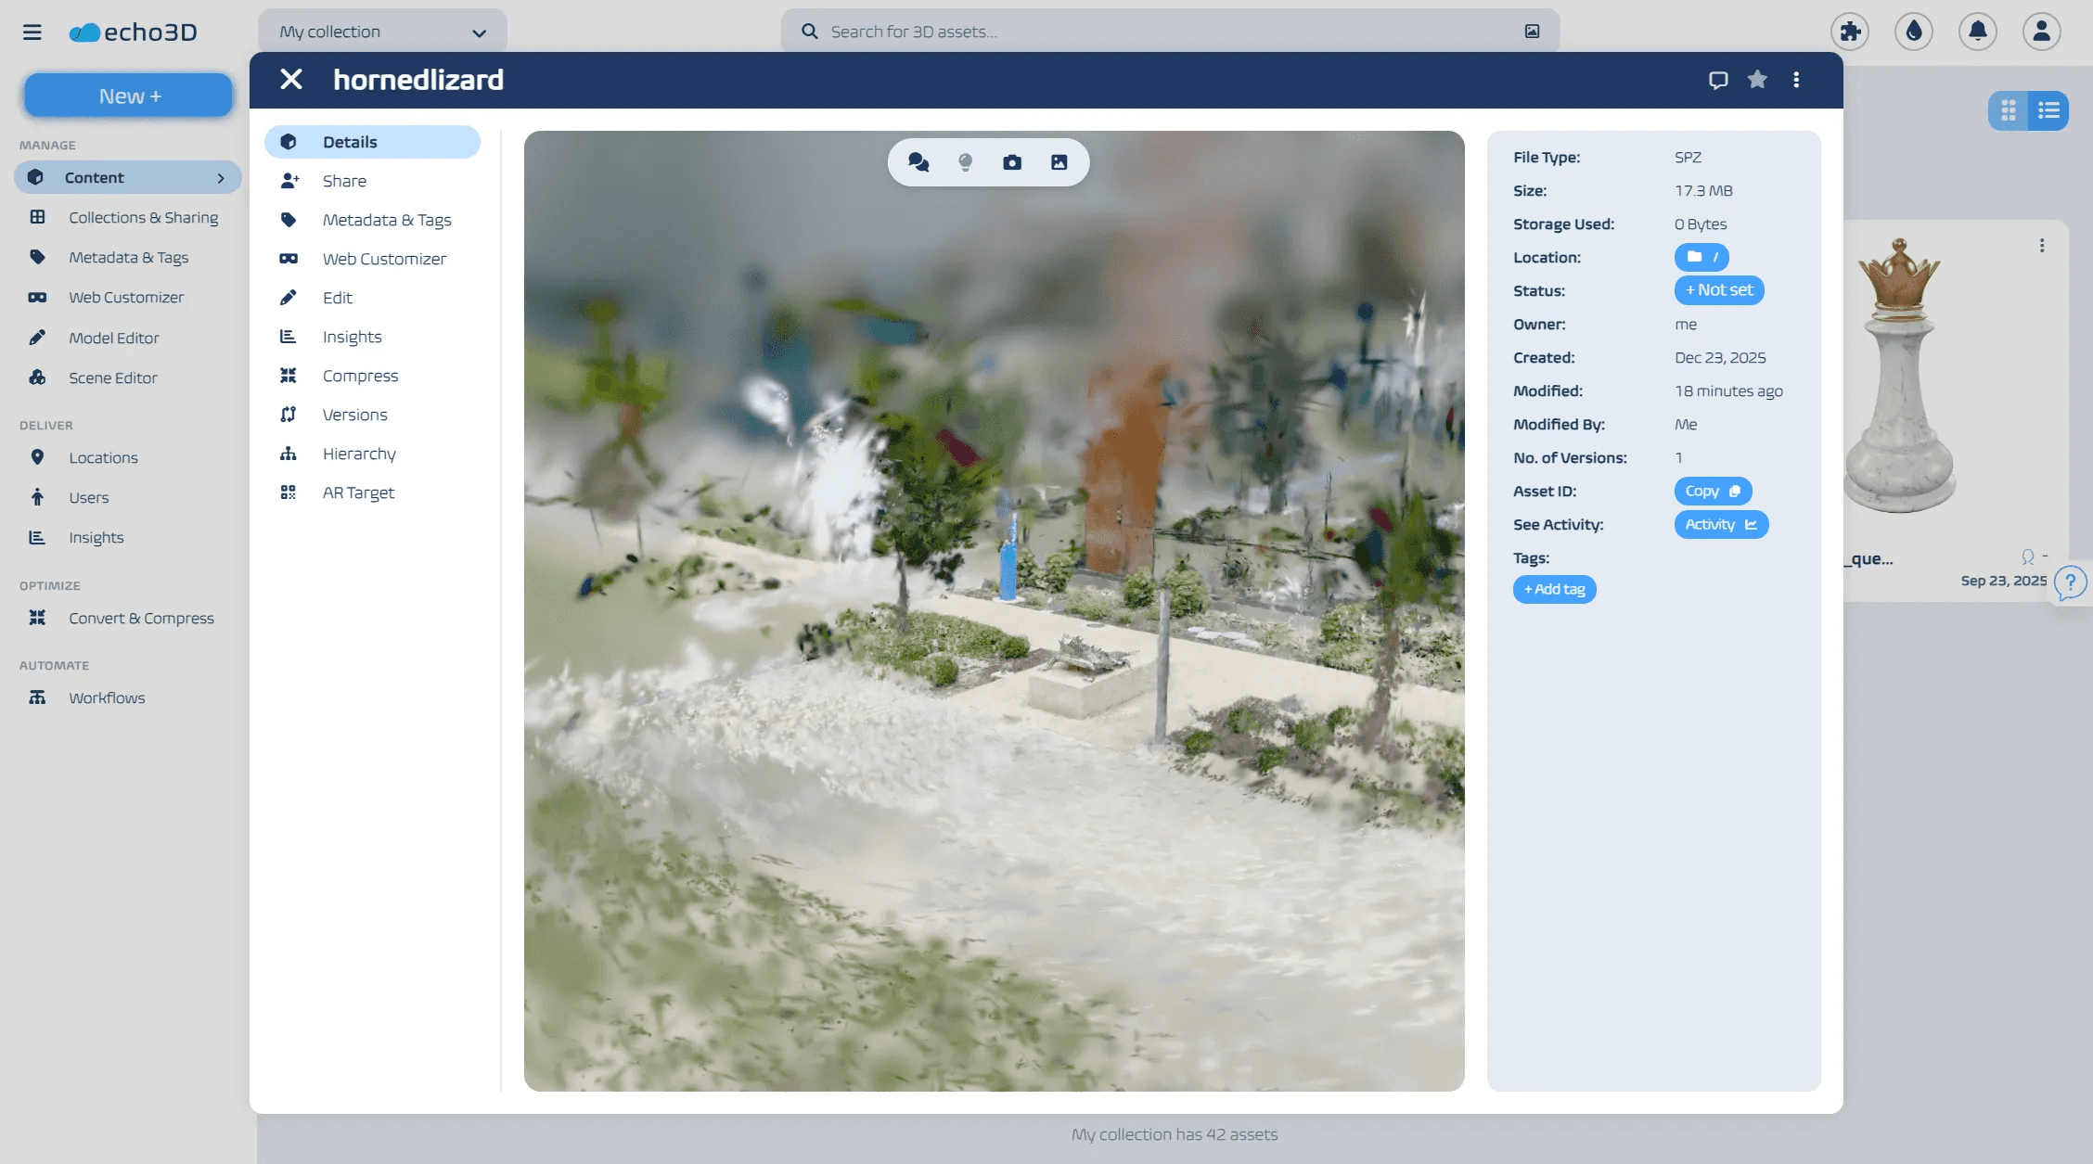Image resolution: width=2093 pixels, height=1164 pixels.
Task: Open comments icon in asset header
Action: 1718,80
